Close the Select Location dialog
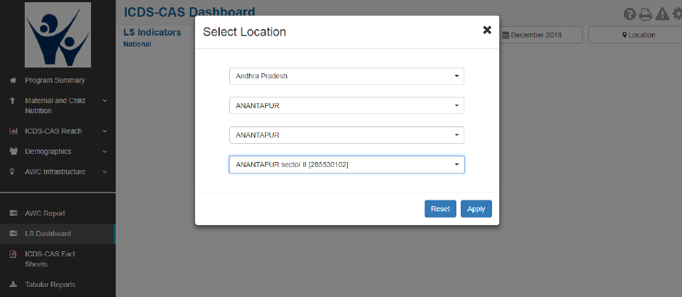682x297 pixels. [487, 30]
